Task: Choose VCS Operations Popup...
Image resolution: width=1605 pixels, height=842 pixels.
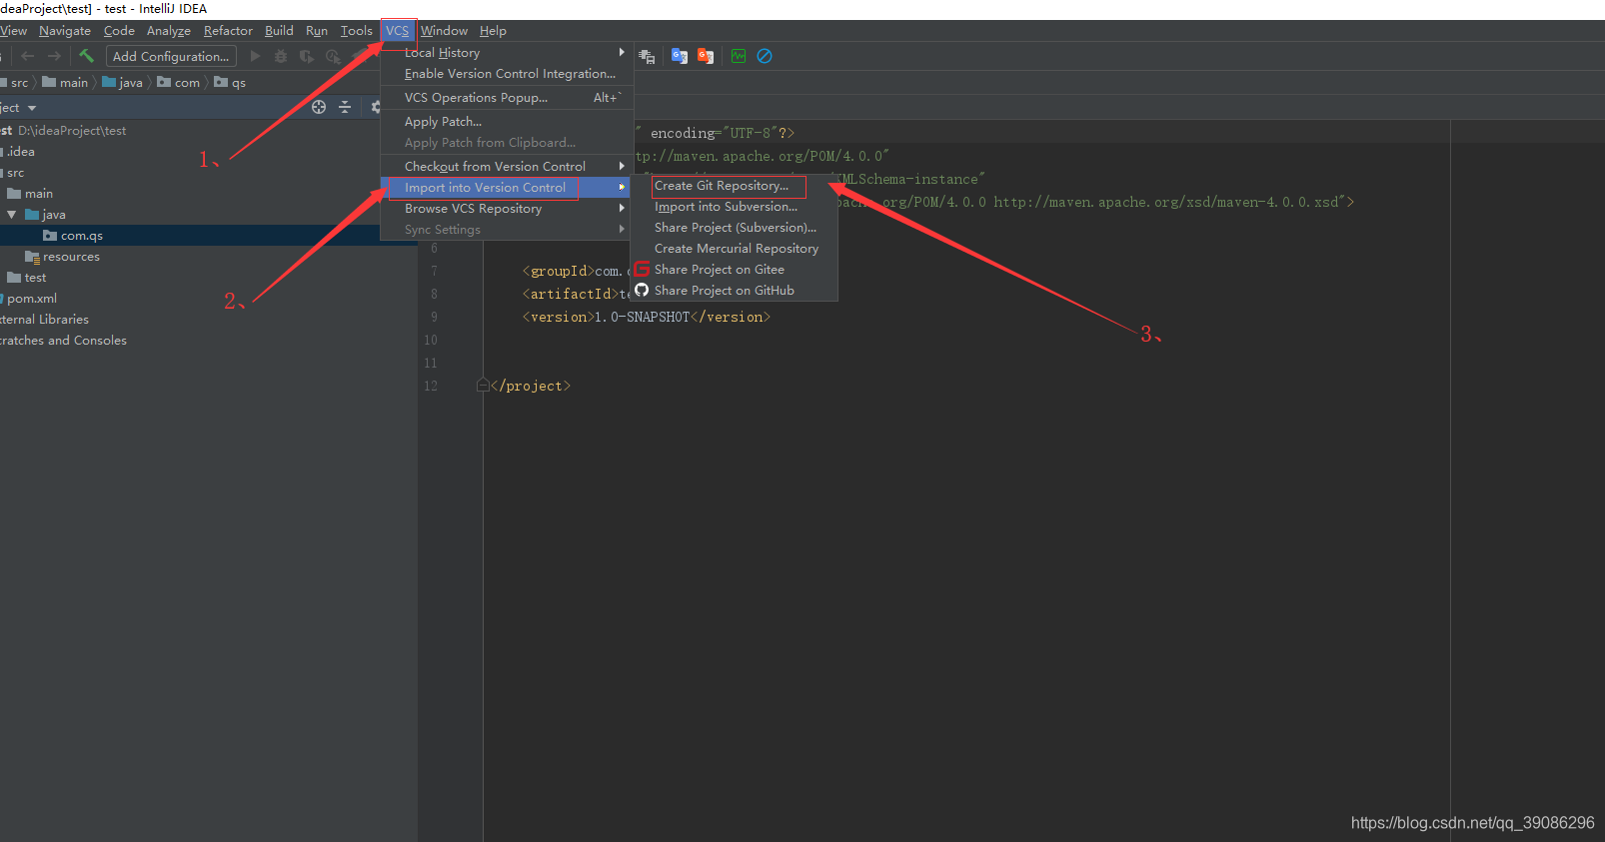Action: pyautogui.click(x=507, y=98)
